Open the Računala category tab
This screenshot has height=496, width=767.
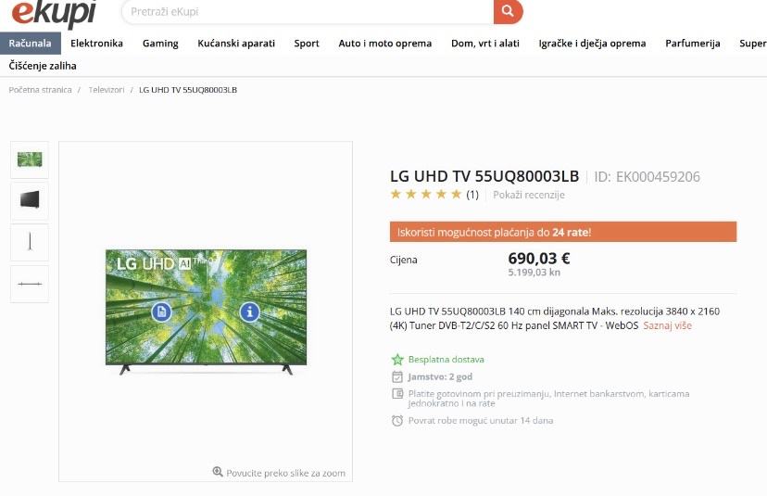pyautogui.click(x=31, y=43)
